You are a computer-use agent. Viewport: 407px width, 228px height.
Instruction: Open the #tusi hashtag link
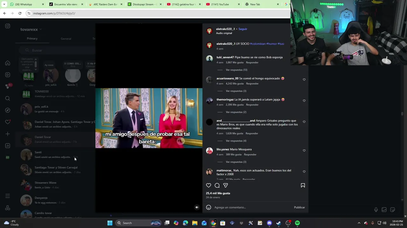coord(281,44)
